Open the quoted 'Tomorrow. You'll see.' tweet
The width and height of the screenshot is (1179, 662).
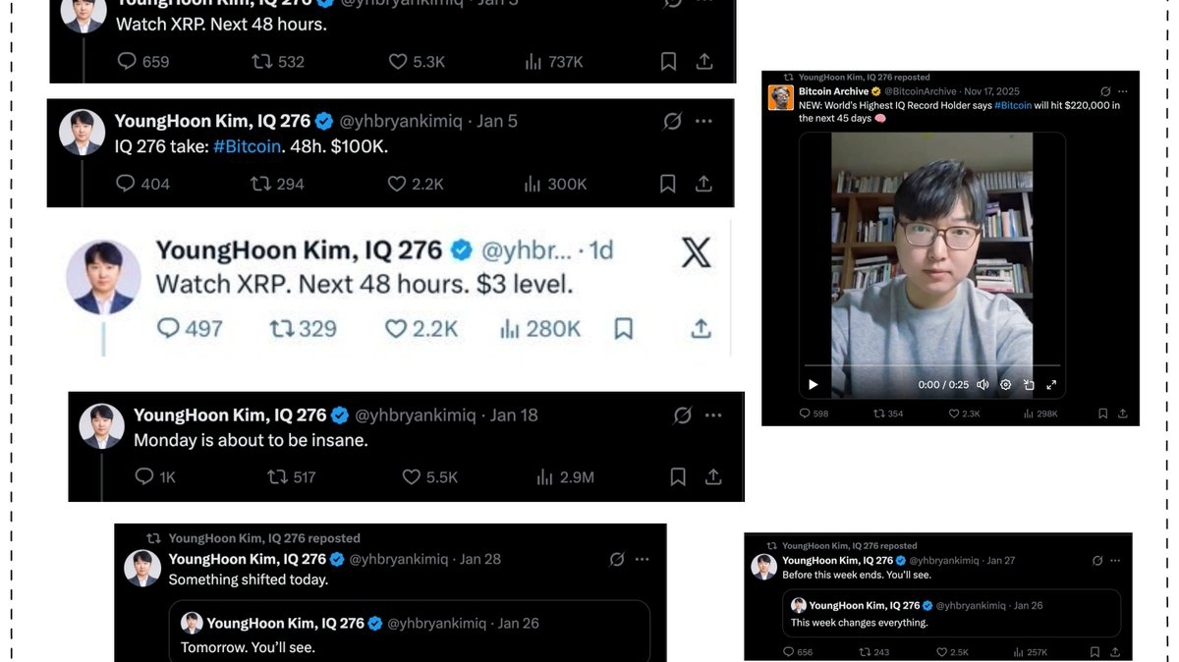pos(410,631)
